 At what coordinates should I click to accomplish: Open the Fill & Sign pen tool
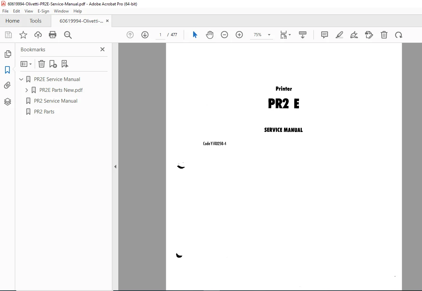[354, 35]
